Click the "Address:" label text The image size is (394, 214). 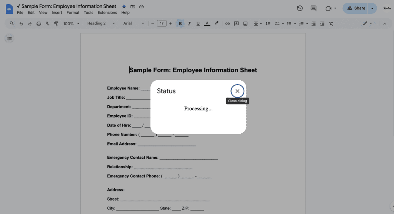(116, 190)
